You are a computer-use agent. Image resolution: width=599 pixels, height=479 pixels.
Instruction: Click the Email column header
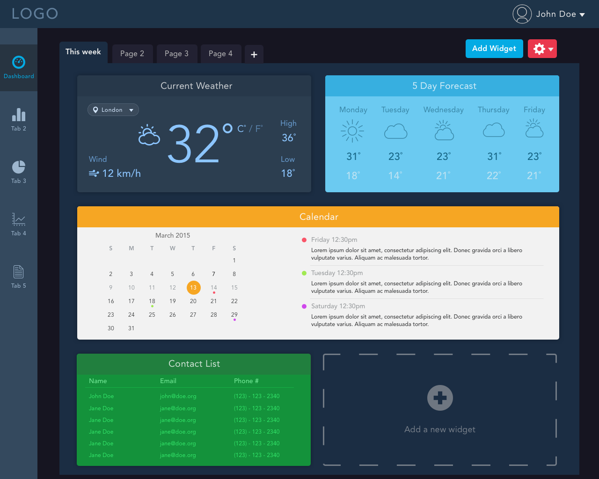[168, 381]
